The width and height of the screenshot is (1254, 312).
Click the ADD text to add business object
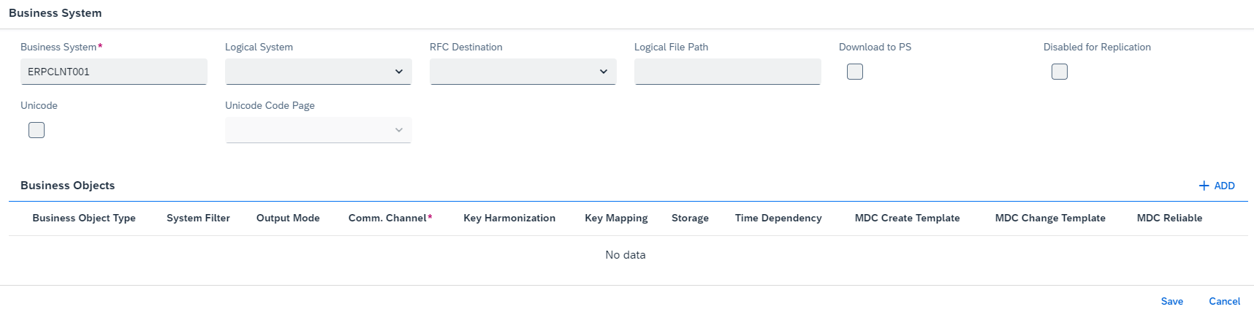[1224, 186]
